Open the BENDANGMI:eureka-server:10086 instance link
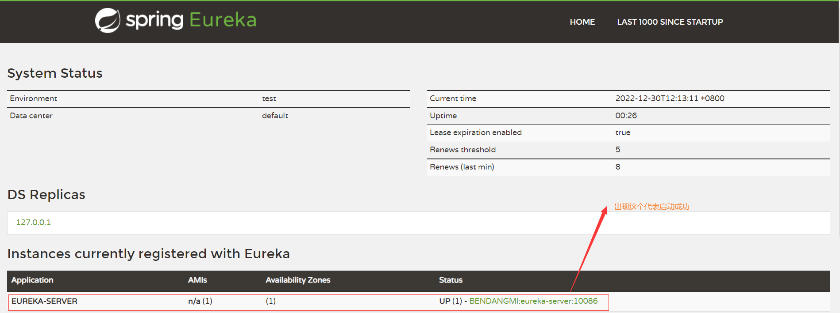Viewport: 840px width, 313px height. 533,301
